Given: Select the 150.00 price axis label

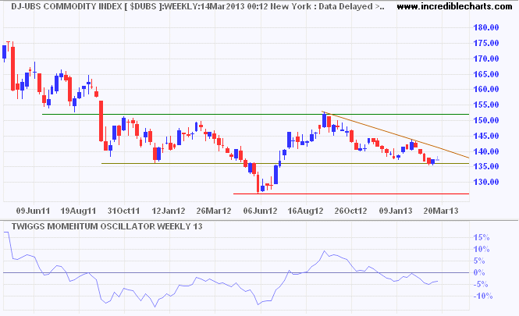Looking at the screenshot, I should (486, 120).
